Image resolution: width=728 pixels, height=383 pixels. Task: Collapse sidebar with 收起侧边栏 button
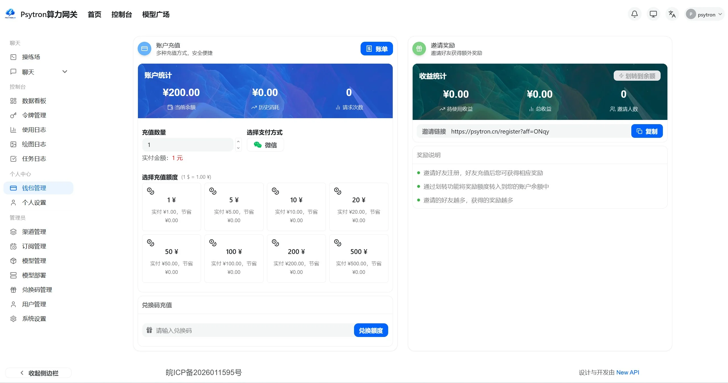[38, 373]
